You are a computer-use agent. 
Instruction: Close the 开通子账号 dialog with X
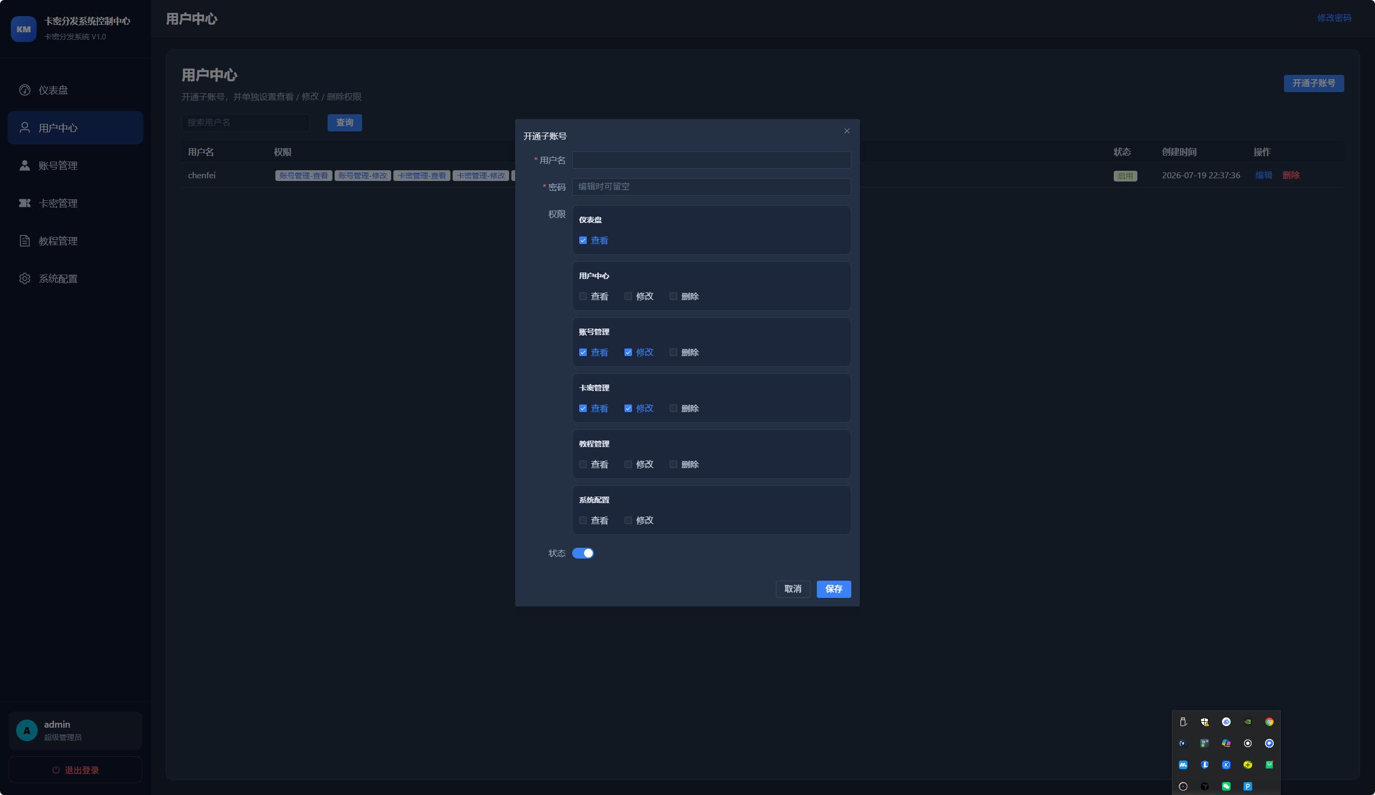[x=847, y=131]
